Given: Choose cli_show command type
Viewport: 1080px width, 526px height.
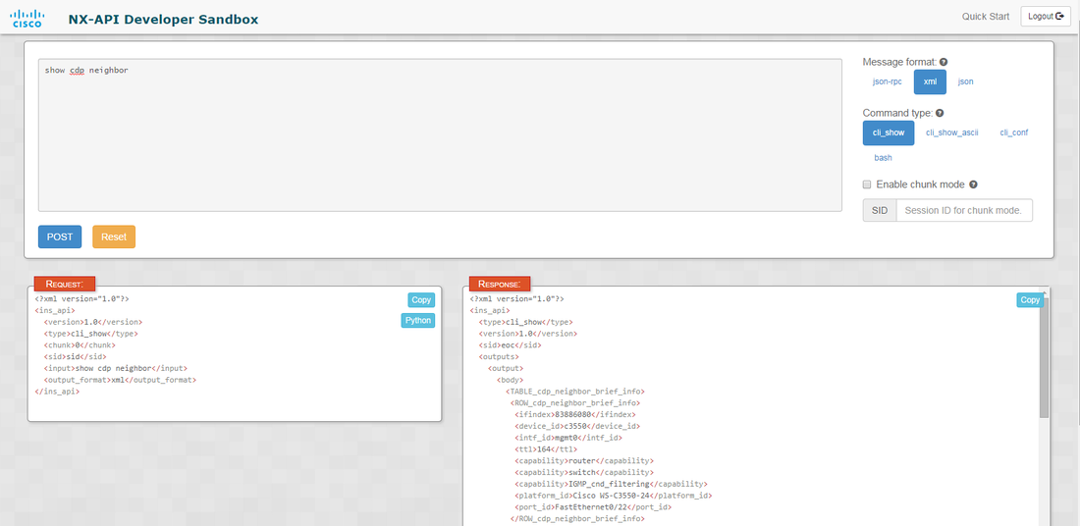Looking at the screenshot, I should (x=889, y=132).
